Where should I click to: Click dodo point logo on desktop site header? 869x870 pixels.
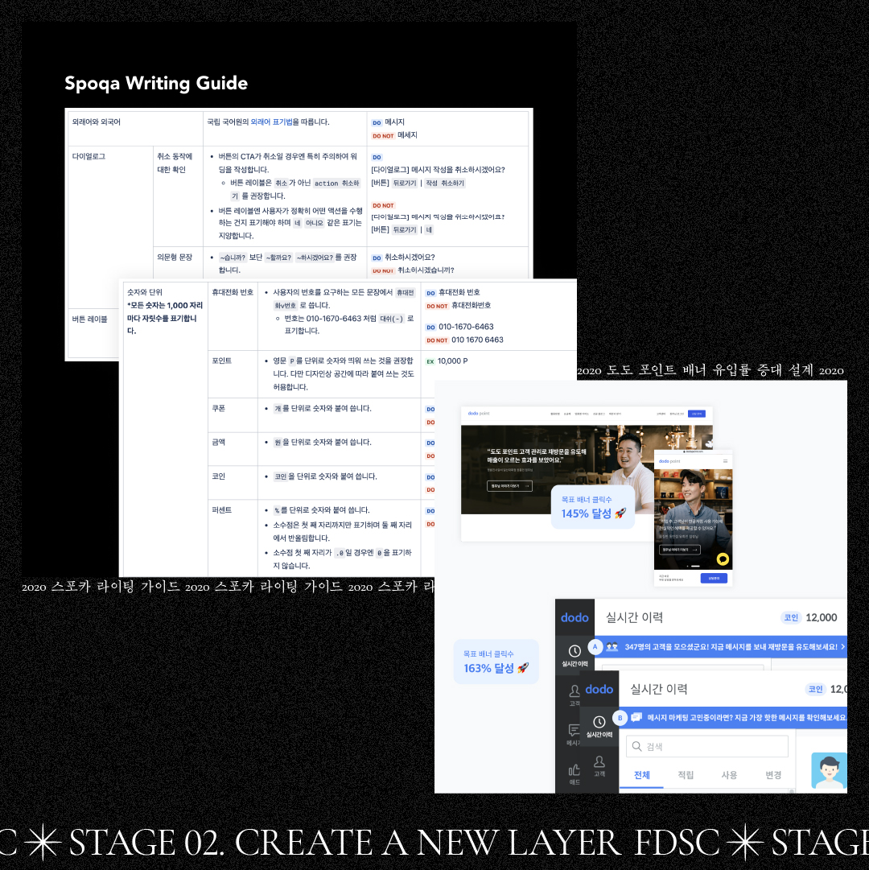(x=479, y=414)
